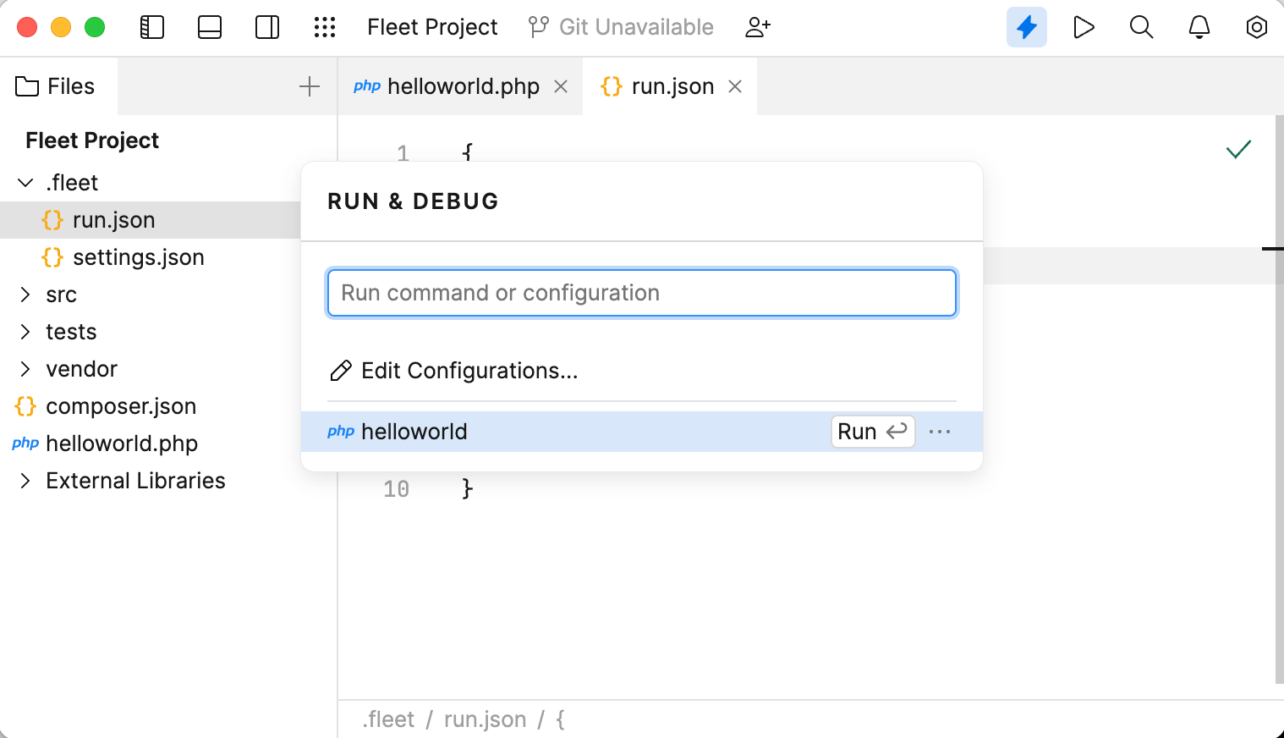The height and width of the screenshot is (738, 1284).
Task: Click the Run play icon in toolbar
Action: (x=1084, y=27)
